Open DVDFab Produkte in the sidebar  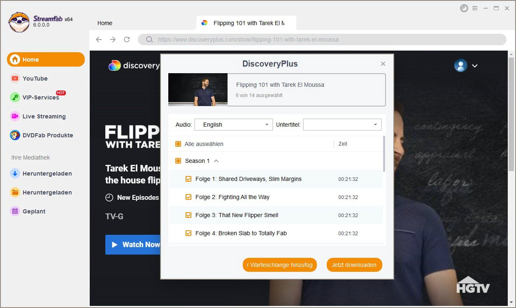[x=42, y=135]
